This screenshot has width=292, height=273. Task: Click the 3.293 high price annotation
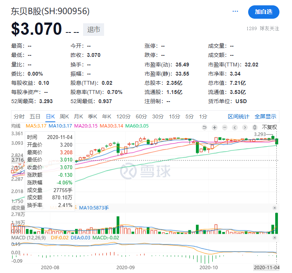tap(260, 134)
